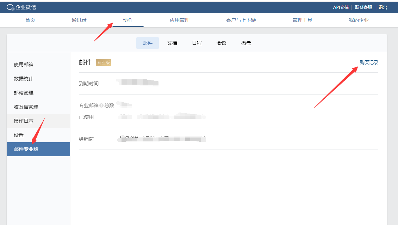The width and height of the screenshot is (398, 225).
Task: Open the 管理工具 tab
Action: tap(302, 20)
